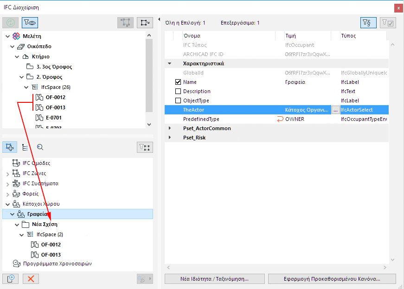
Task: Select OF-0012 under Νέα Σχέση
Action: [51, 245]
